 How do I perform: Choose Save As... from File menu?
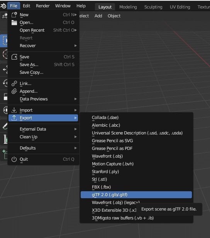tap(43, 65)
